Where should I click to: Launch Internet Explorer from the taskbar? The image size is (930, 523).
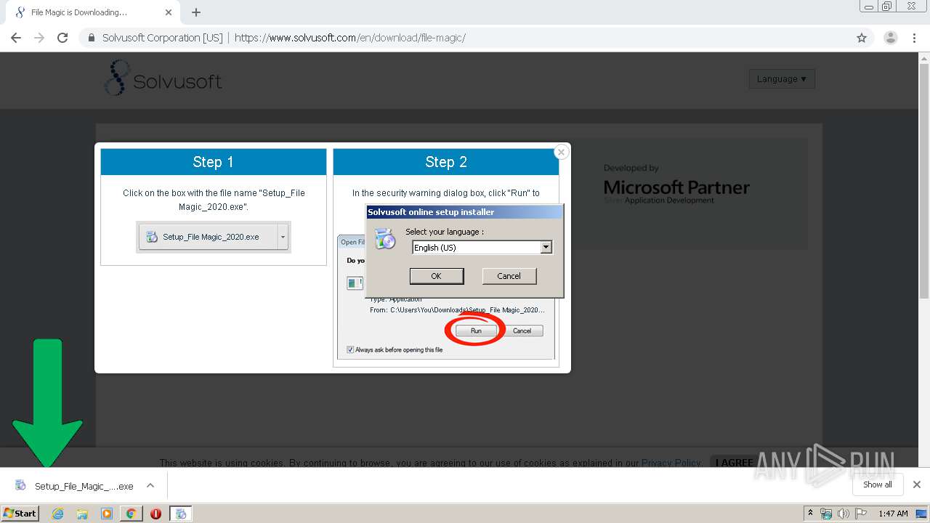[x=57, y=514]
